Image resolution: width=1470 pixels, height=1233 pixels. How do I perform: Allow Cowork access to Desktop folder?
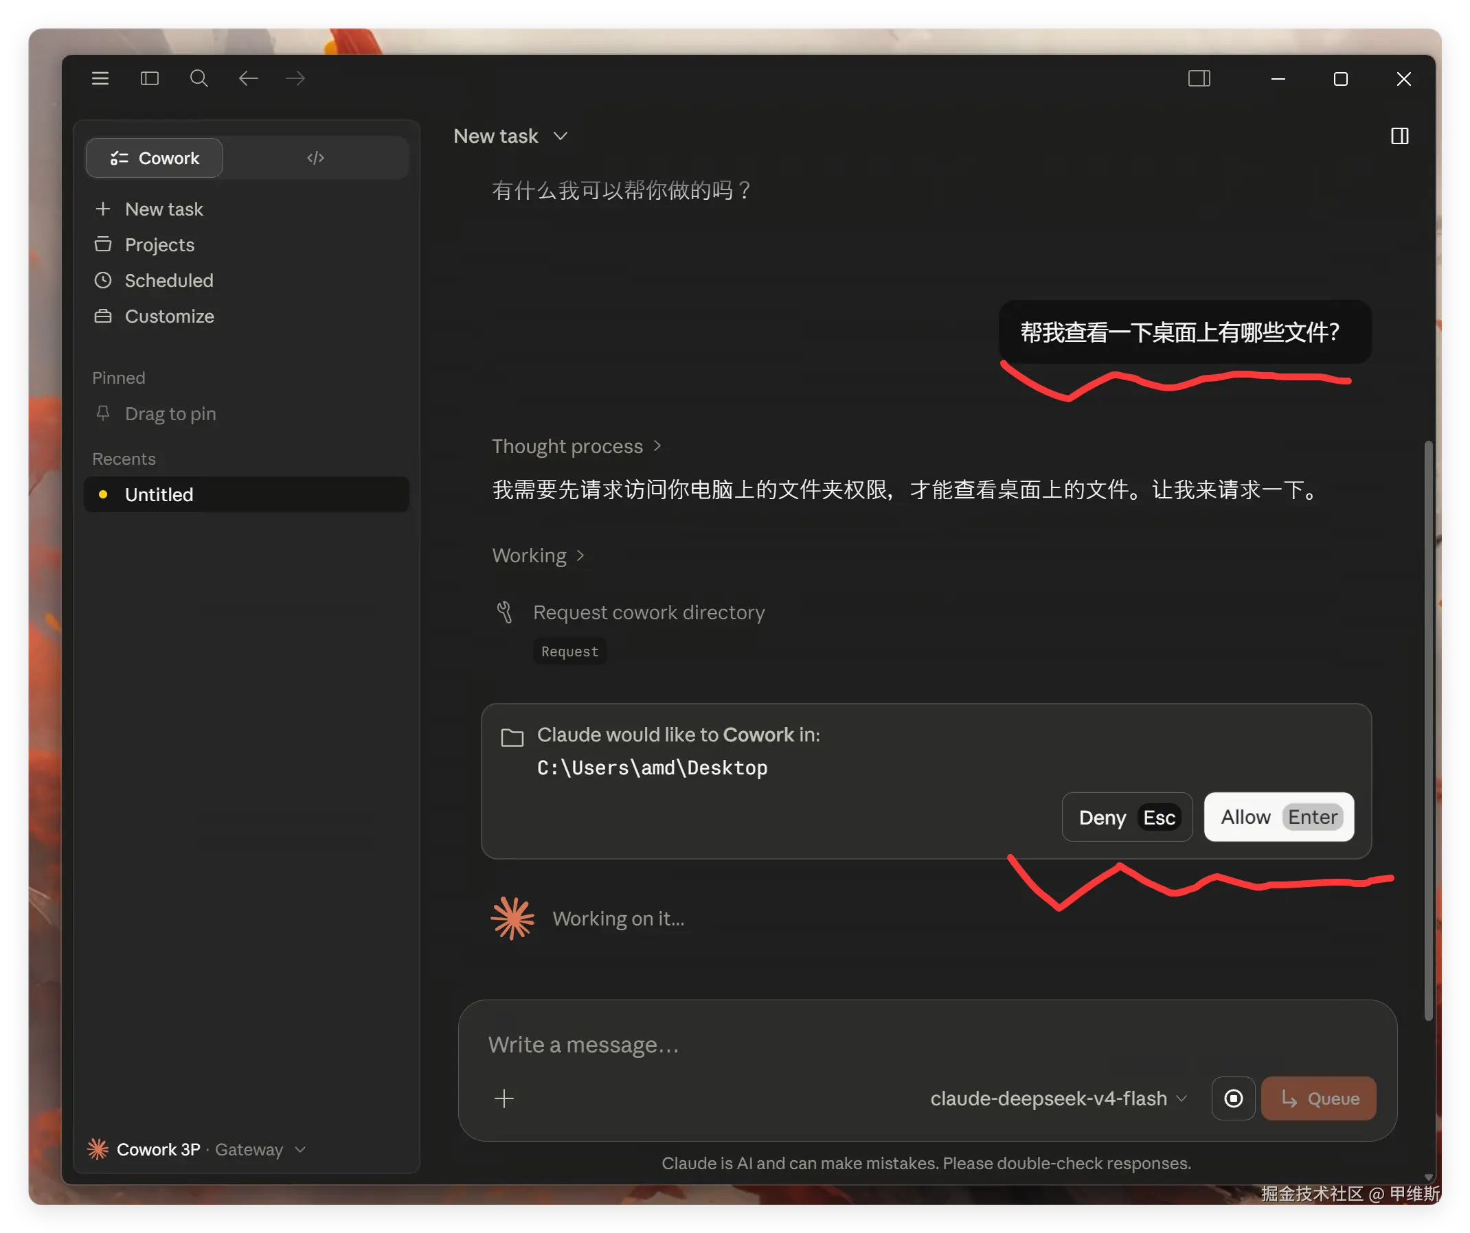(1279, 818)
